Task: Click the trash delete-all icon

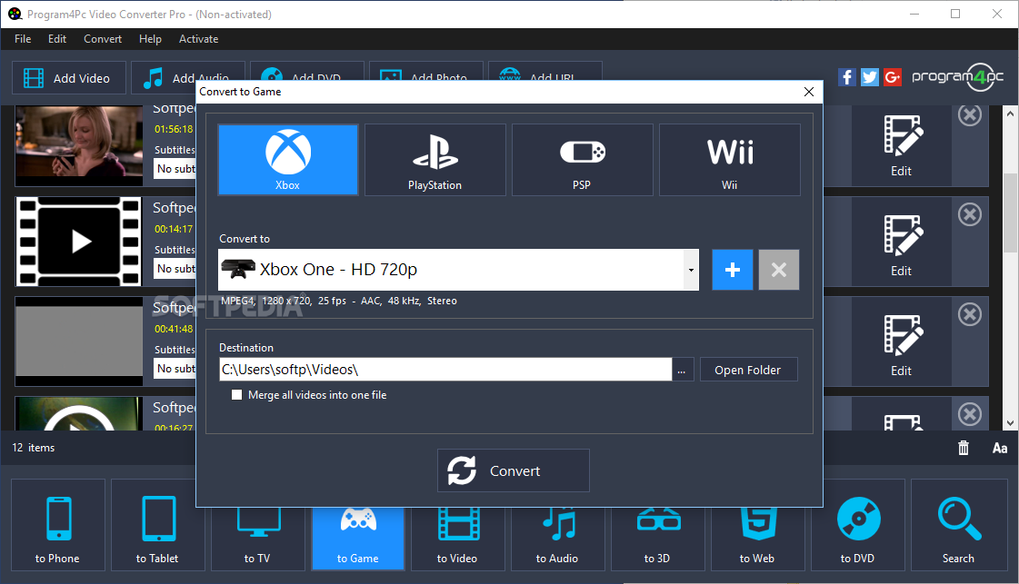Action: click(x=964, y=448)
